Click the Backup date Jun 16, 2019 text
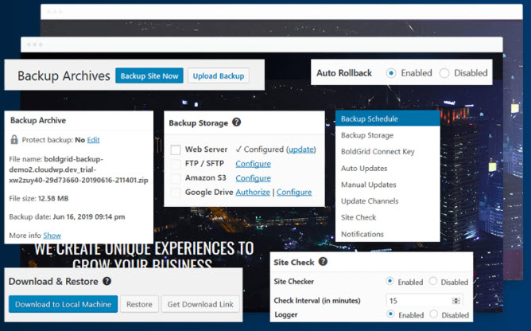The image size is (531, 331). pos(67,216)
